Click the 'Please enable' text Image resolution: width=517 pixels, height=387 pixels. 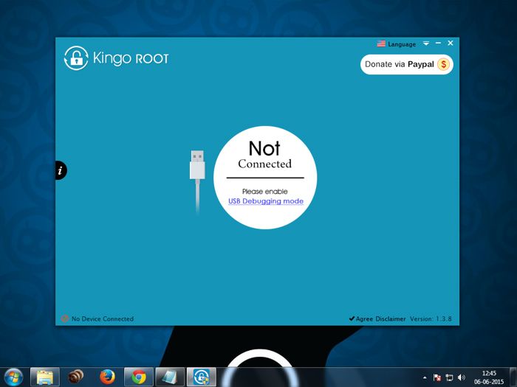[x=264, y=191]
